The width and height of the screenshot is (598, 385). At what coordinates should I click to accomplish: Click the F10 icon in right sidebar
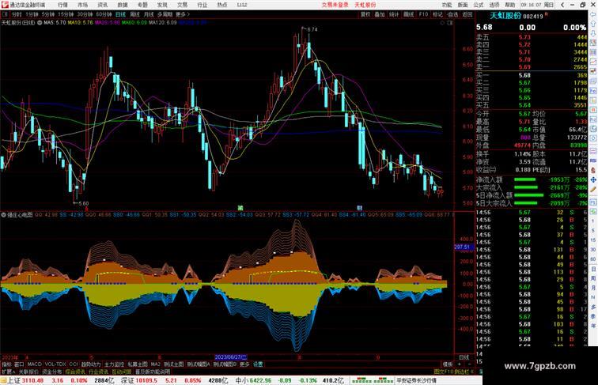(x=593, y=91)
